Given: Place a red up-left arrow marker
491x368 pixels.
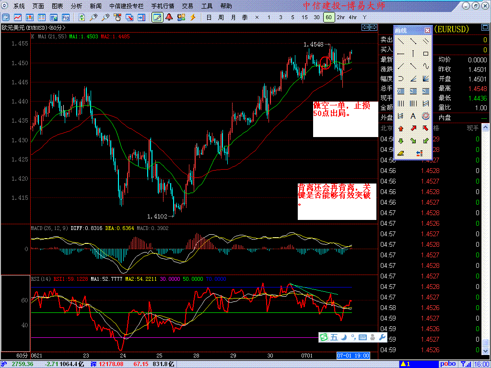Looking at the screenshot, I should point(426,128).
